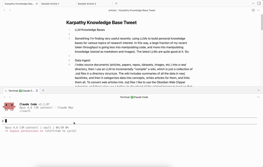Unpin the pinned Terminal tab
Image resolution: width=263 pixels, height=167 pixels.
37,90
